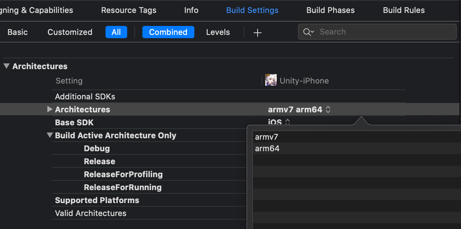461x229 pixels.
Task: Open the Build Rules tab
Action: [404, 10]
